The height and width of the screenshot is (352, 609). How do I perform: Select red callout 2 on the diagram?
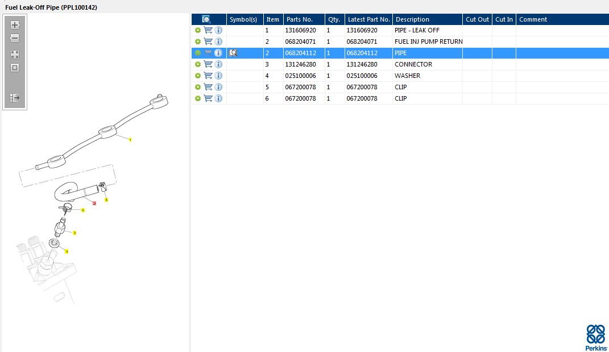(94, 203)
